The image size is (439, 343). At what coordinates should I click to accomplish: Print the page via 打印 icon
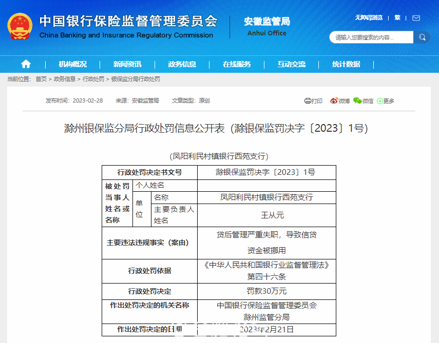(x=313, y=101)
